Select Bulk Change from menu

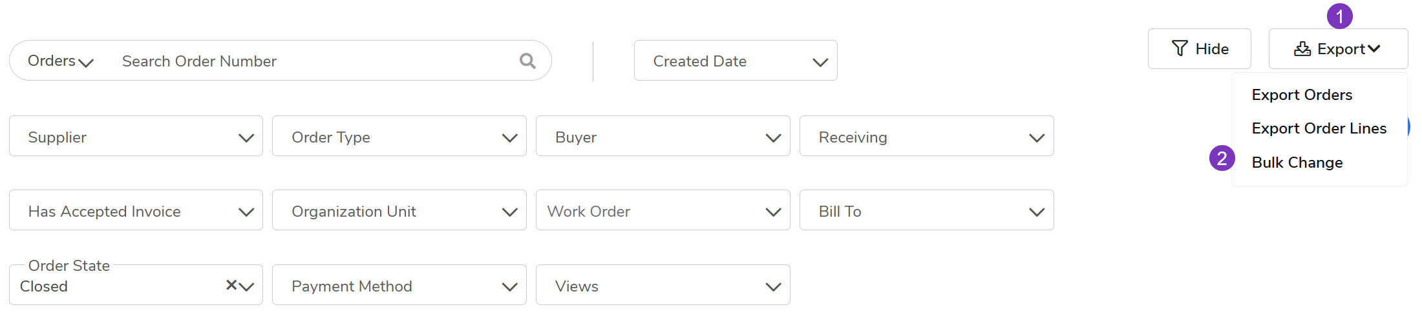click(x=1297, y=163)
